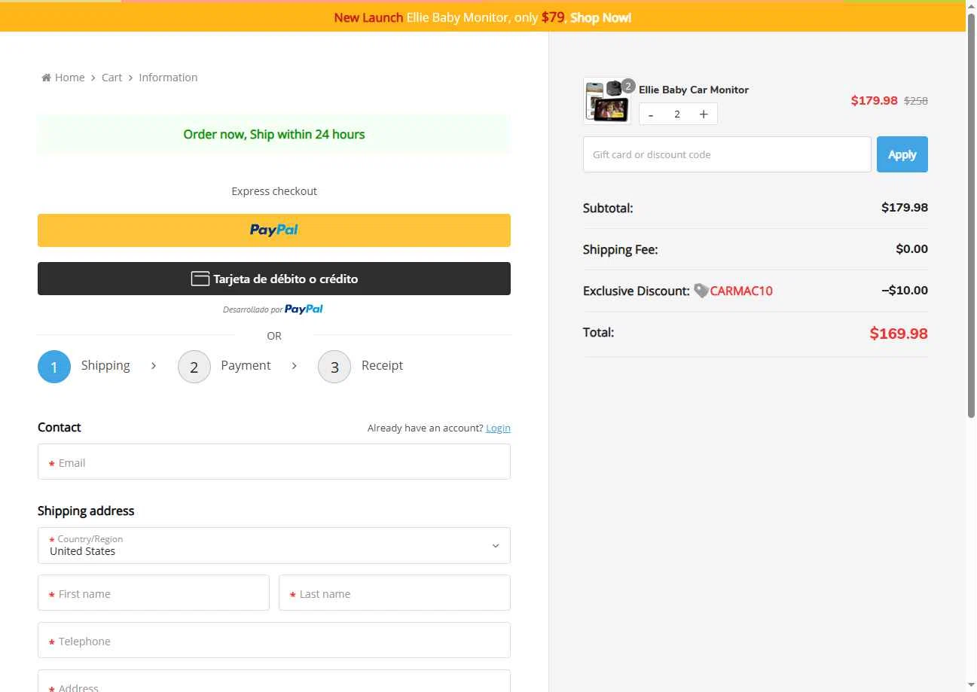
Task: Click the discount tag icon beside CARMAC10
Action: point(701,291)
